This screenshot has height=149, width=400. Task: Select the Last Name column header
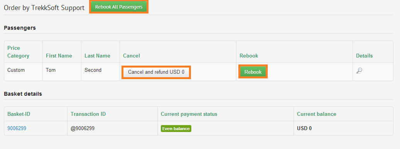(x=98, y=56)
